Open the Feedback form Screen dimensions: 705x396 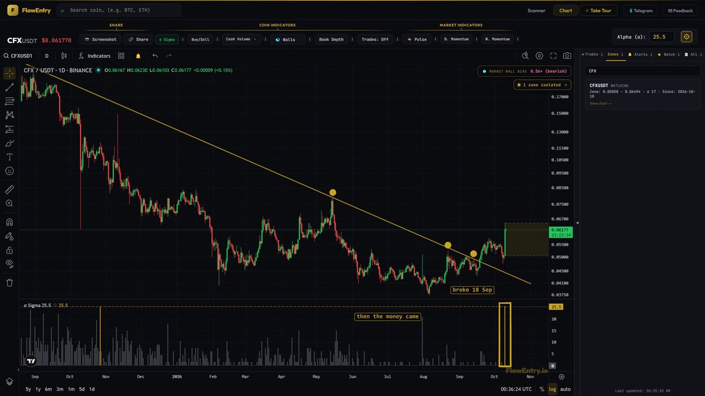(x=680, y=11)
